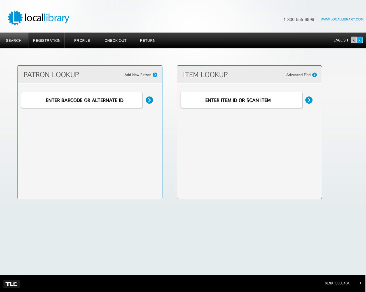The width and height of the screenshot is (366, 292).
Task: Focus the Enter Item ID or Scan Item field
Action: click(x=241, y=100)
